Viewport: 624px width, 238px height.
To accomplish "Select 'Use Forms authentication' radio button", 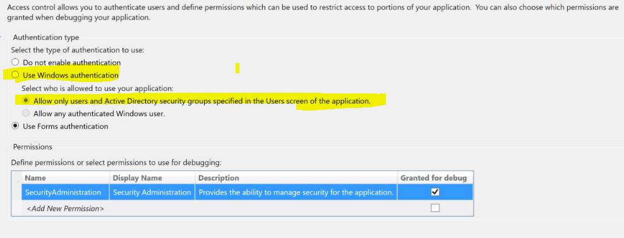I will (x=15, y=126).
